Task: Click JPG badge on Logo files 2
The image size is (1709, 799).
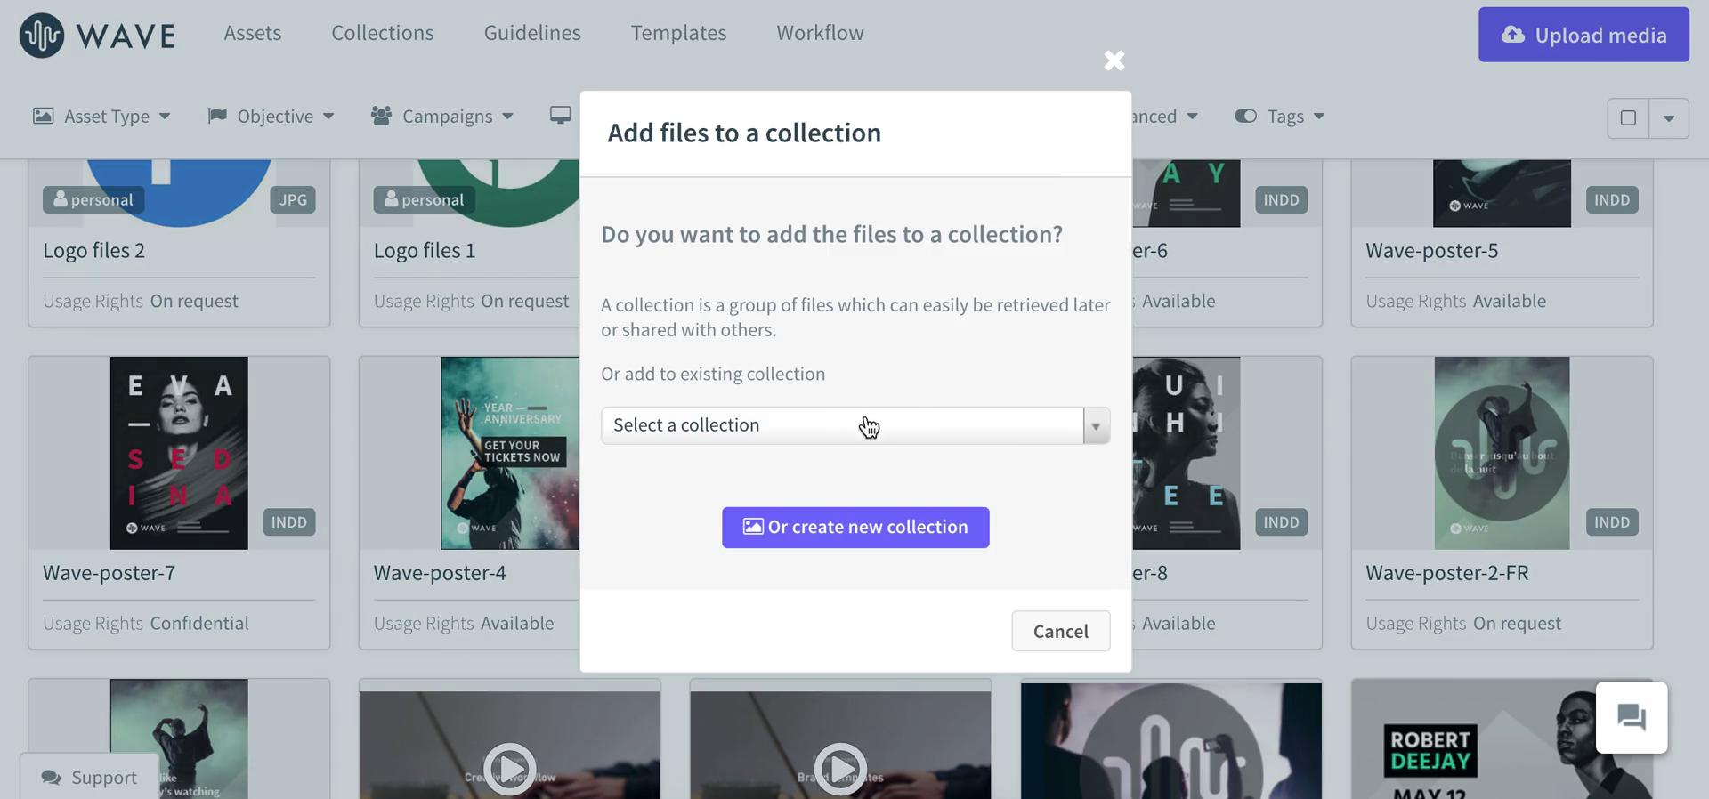Action: (x=293, y=199)
